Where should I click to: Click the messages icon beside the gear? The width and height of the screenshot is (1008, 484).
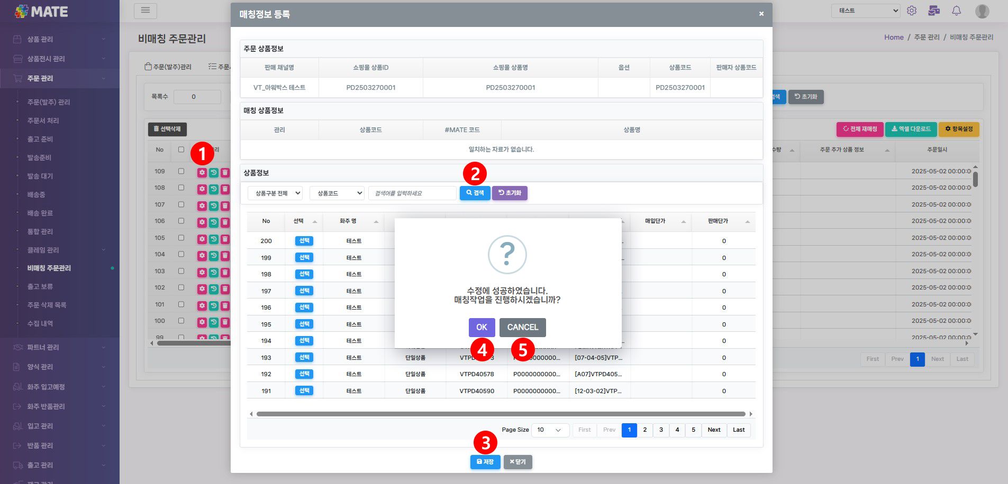pyautogui.click(x=934, y=11)
